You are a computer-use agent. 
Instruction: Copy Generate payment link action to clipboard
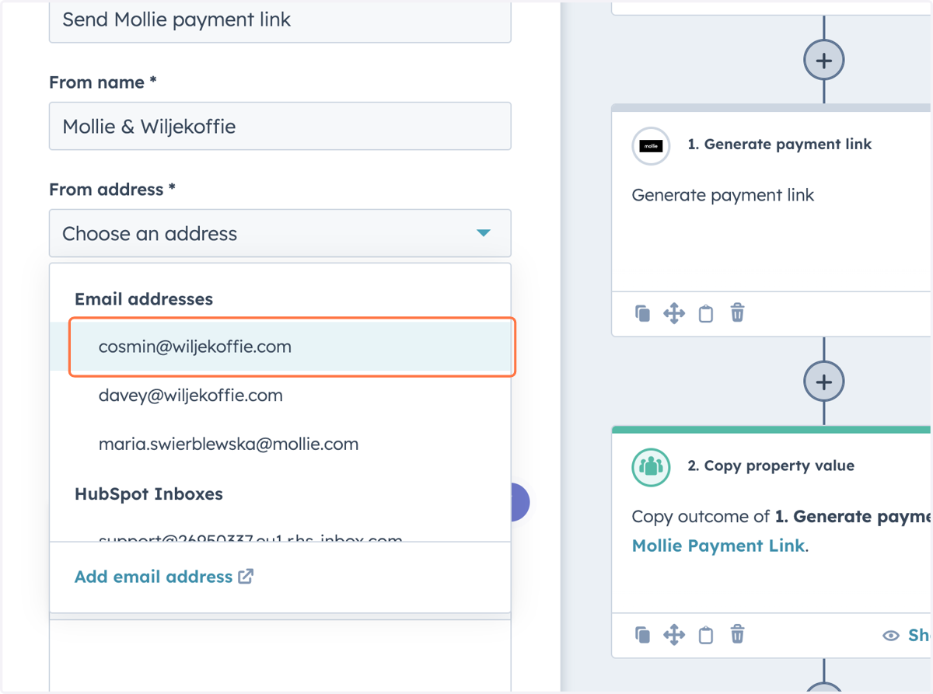[x=706, y=313]
